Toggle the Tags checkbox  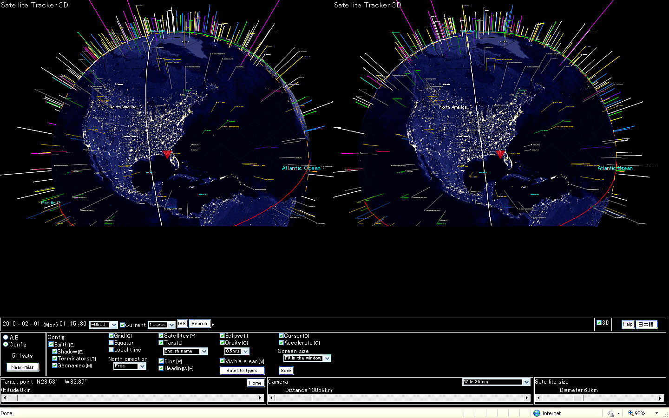point(161,343)
